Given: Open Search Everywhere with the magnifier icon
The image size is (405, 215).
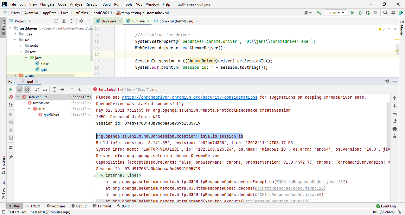Looking at the screenshot, I should tap(385, 13).
